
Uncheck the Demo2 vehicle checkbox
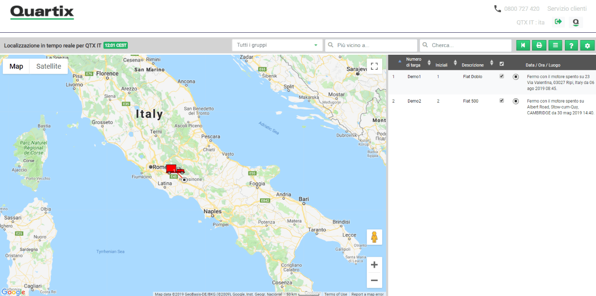(x=501, y=101)
